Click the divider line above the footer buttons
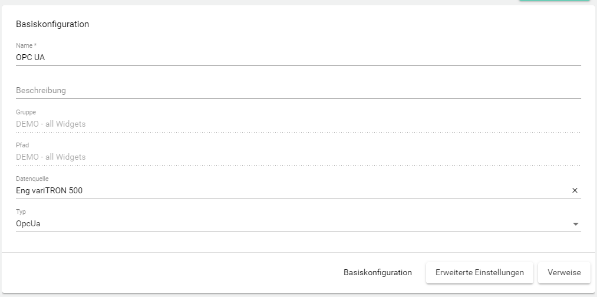Image resolution: width=597 pixels, height=297 pixels. pyautogui.click(x=298, y=252)
